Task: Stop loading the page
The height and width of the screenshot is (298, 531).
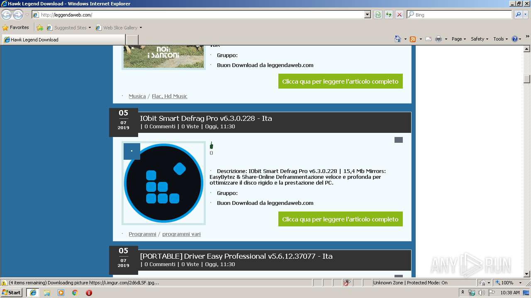Action: tap(399, 15)
